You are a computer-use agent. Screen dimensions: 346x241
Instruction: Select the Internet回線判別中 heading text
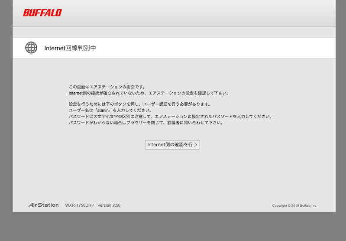pos(70,48)
